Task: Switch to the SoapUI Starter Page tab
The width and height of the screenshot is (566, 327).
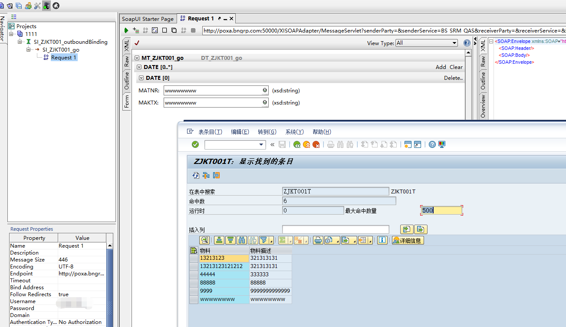Action: (x=148, y=19)
